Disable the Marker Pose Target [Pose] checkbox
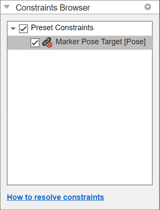160x210 pixels. tap(35, 43)
